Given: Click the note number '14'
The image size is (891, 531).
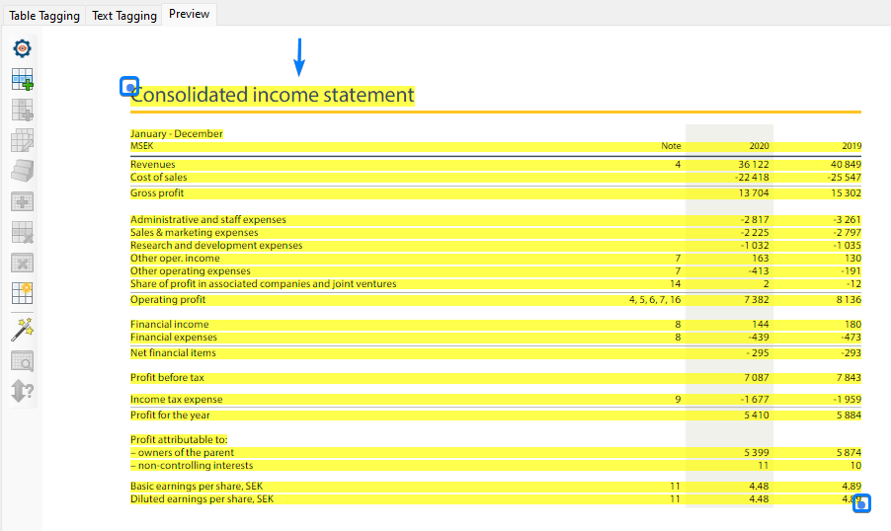Looking at the screenshot, I should pyautogui.click(x=675, y=284).
